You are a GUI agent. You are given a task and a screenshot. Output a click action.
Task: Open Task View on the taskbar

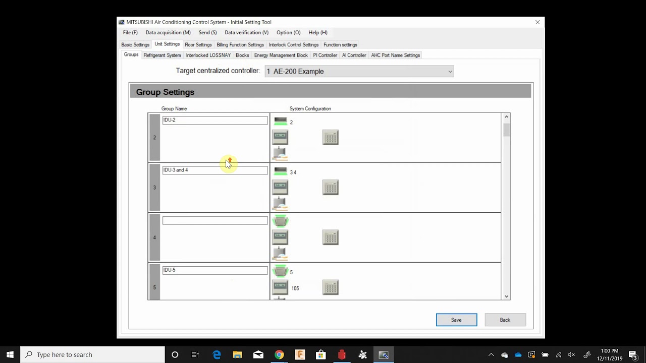tap(195, 354)
